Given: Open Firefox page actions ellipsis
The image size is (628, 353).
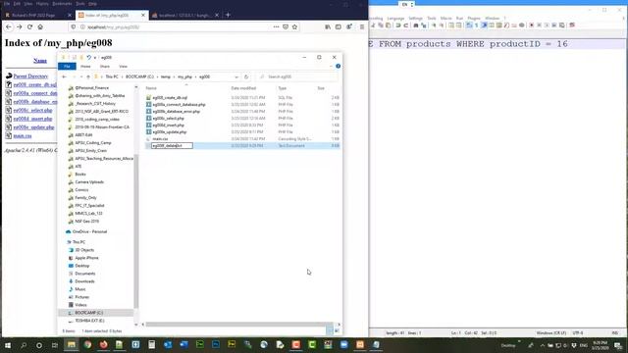Looking at the screenshot, I should point(276,26).
